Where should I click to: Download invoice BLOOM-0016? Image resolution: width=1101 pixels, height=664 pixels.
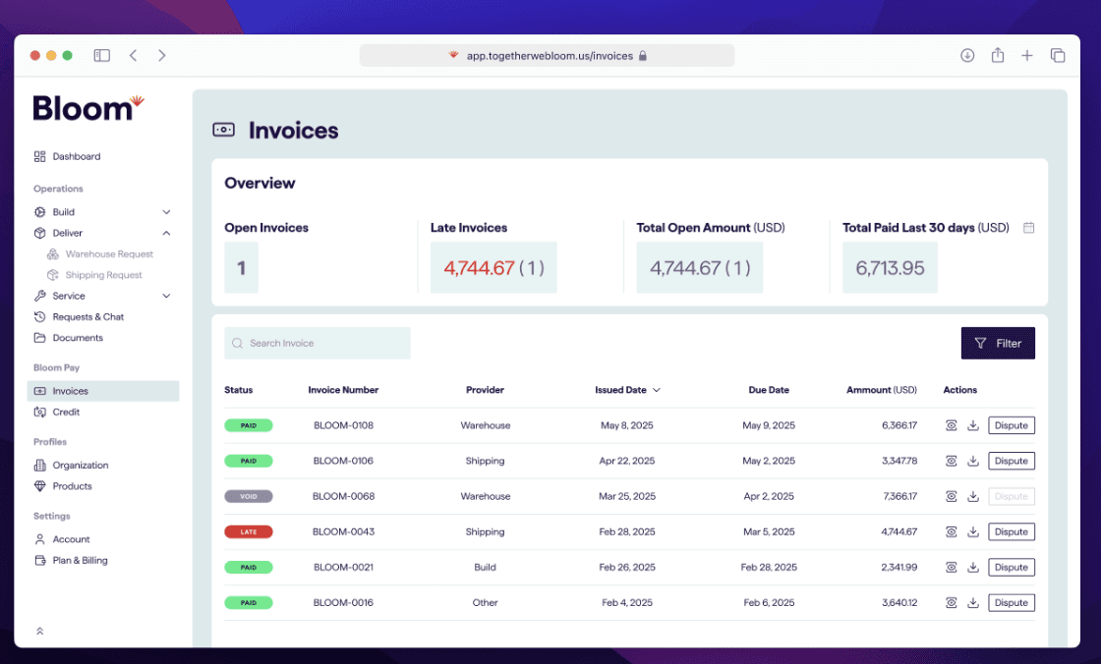[973, 603]
